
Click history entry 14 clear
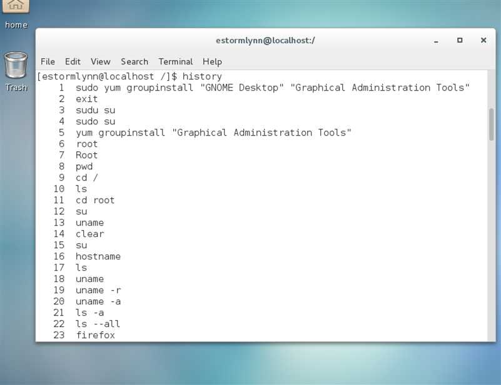[x=78, y=234]
